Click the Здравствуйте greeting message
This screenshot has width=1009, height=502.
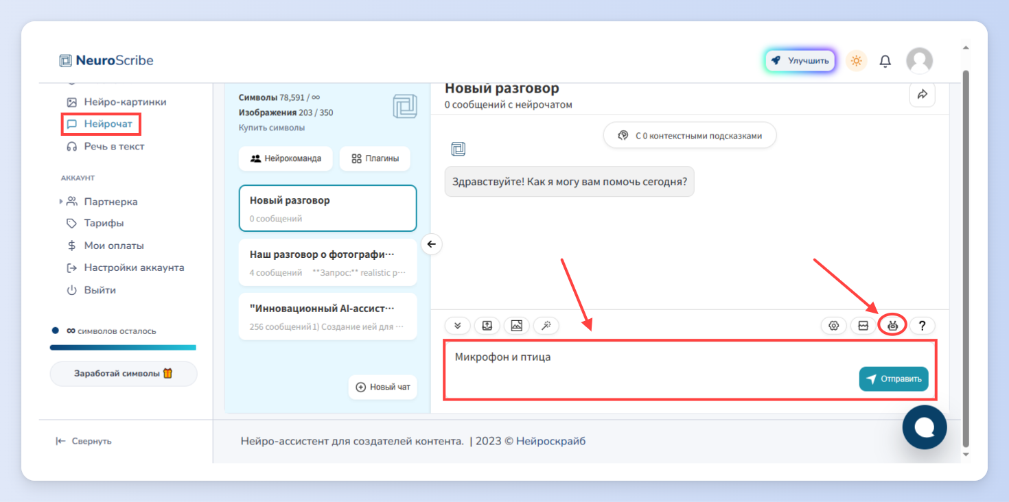click(569, 182)
